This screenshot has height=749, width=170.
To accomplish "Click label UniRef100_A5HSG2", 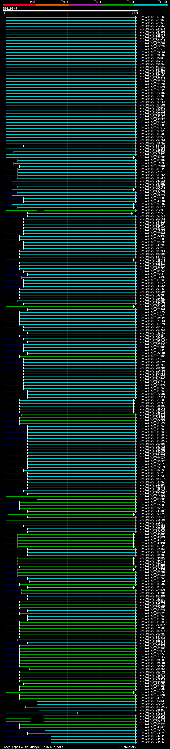I will click(x=152, y=108).
